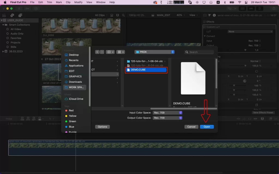Screen dimensions: 279x174
Task: Open the color inspector triangle icon
Action: pyautogui.click(x=210, y=15)
